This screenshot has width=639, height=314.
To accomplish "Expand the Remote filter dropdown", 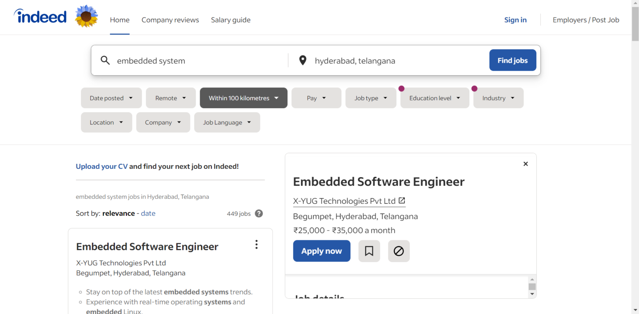I will 171,98.
